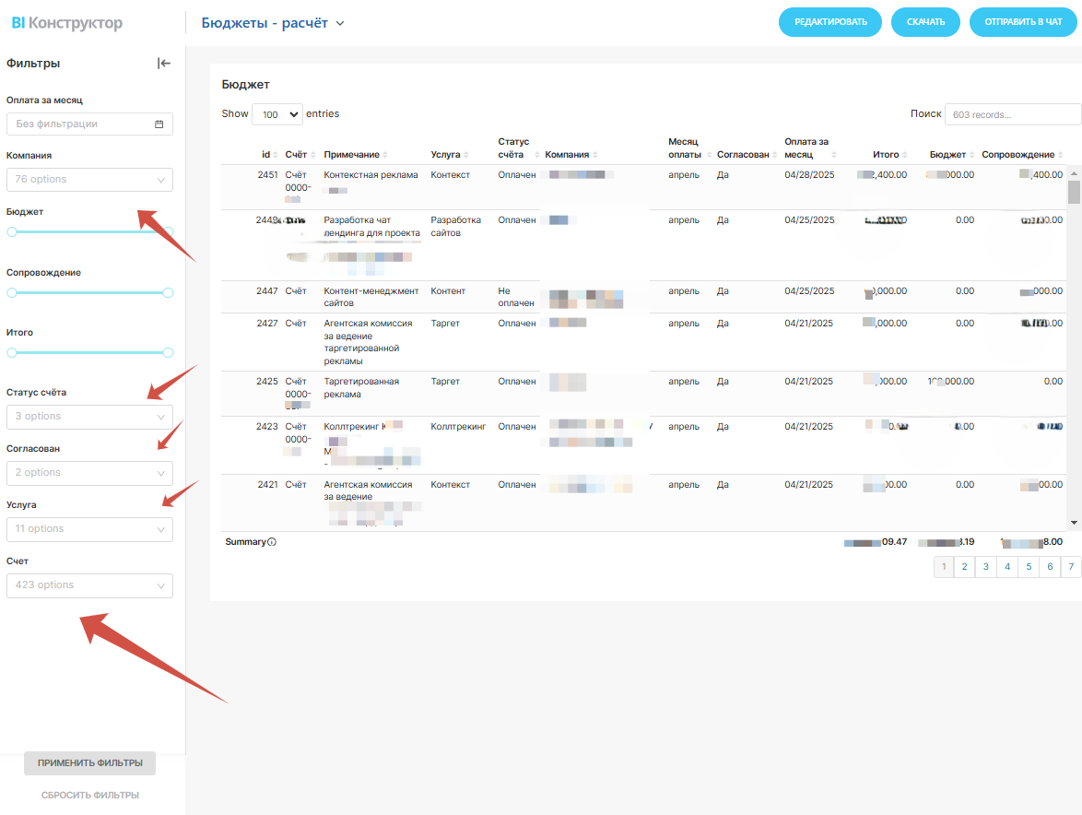1082x815 pixels.
Task: Click the Summary info icon
Action: coord(272,542)
